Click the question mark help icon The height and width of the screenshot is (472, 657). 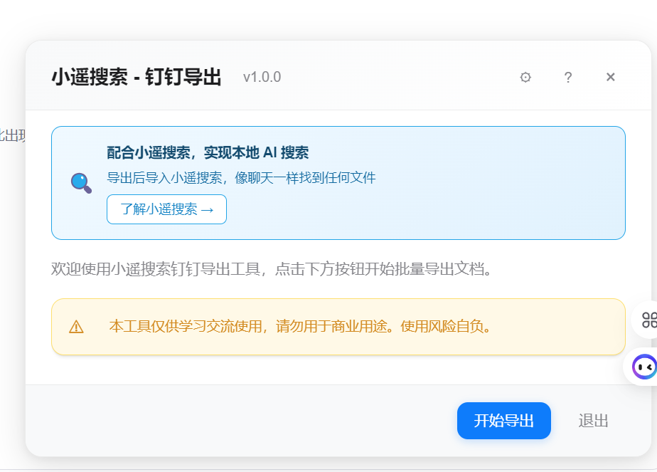[x=568, y=78]
